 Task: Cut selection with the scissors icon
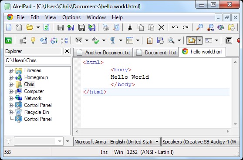click(x=130, y=27)
